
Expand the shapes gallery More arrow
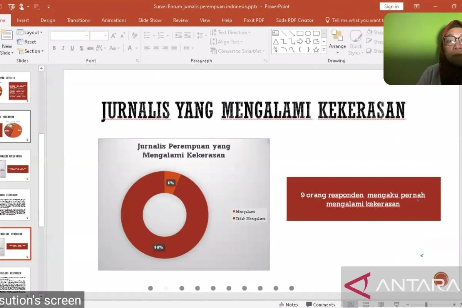[x=324, y=50]
